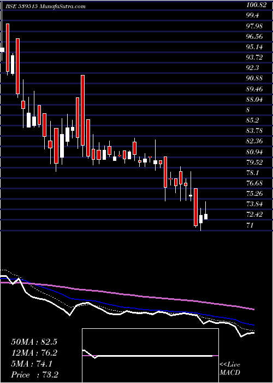Viewport: 273px width, 383px height.
Task: Click the 78.1 price axis label
Action: tap(253, 173)
